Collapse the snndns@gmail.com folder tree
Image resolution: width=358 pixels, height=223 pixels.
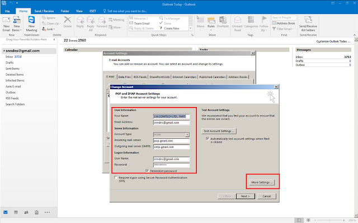click(x=4, y=51)
